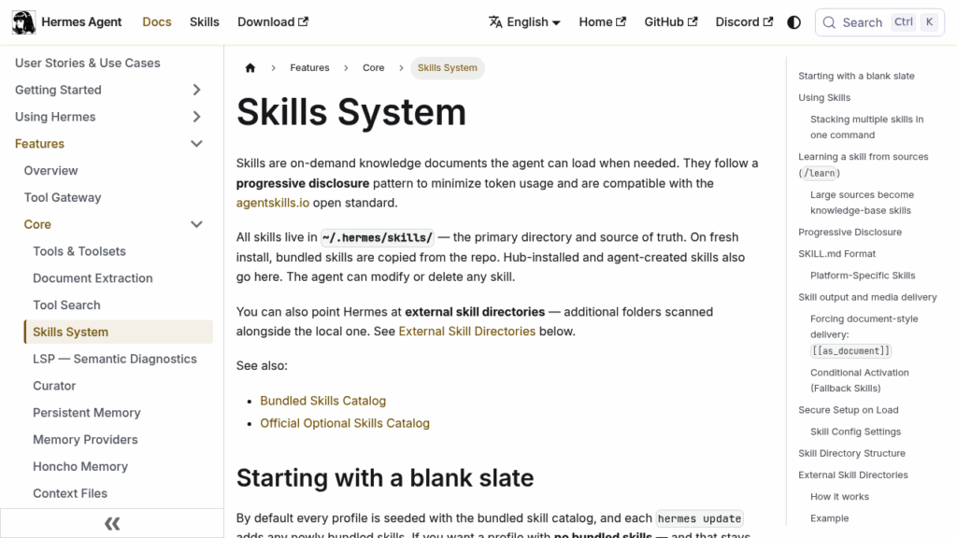Jump to Learning a skill from sources

(863, 164)
